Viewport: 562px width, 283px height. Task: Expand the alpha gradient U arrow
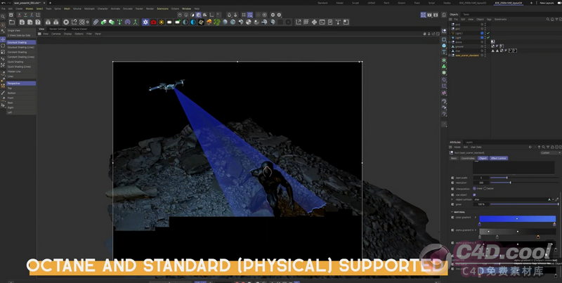point(476,230)
